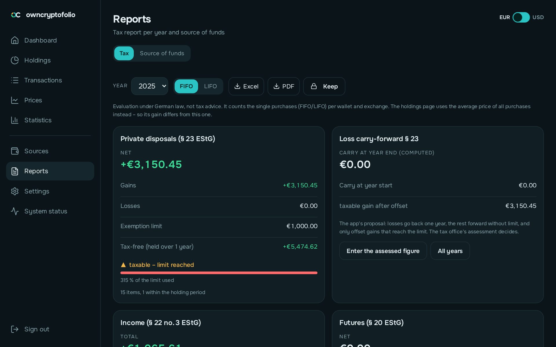Click the Futures (§ 20 EStG) heading
The width and height of the screenshot is (556, 347).
pyautogui.click(x=372, y=323)
